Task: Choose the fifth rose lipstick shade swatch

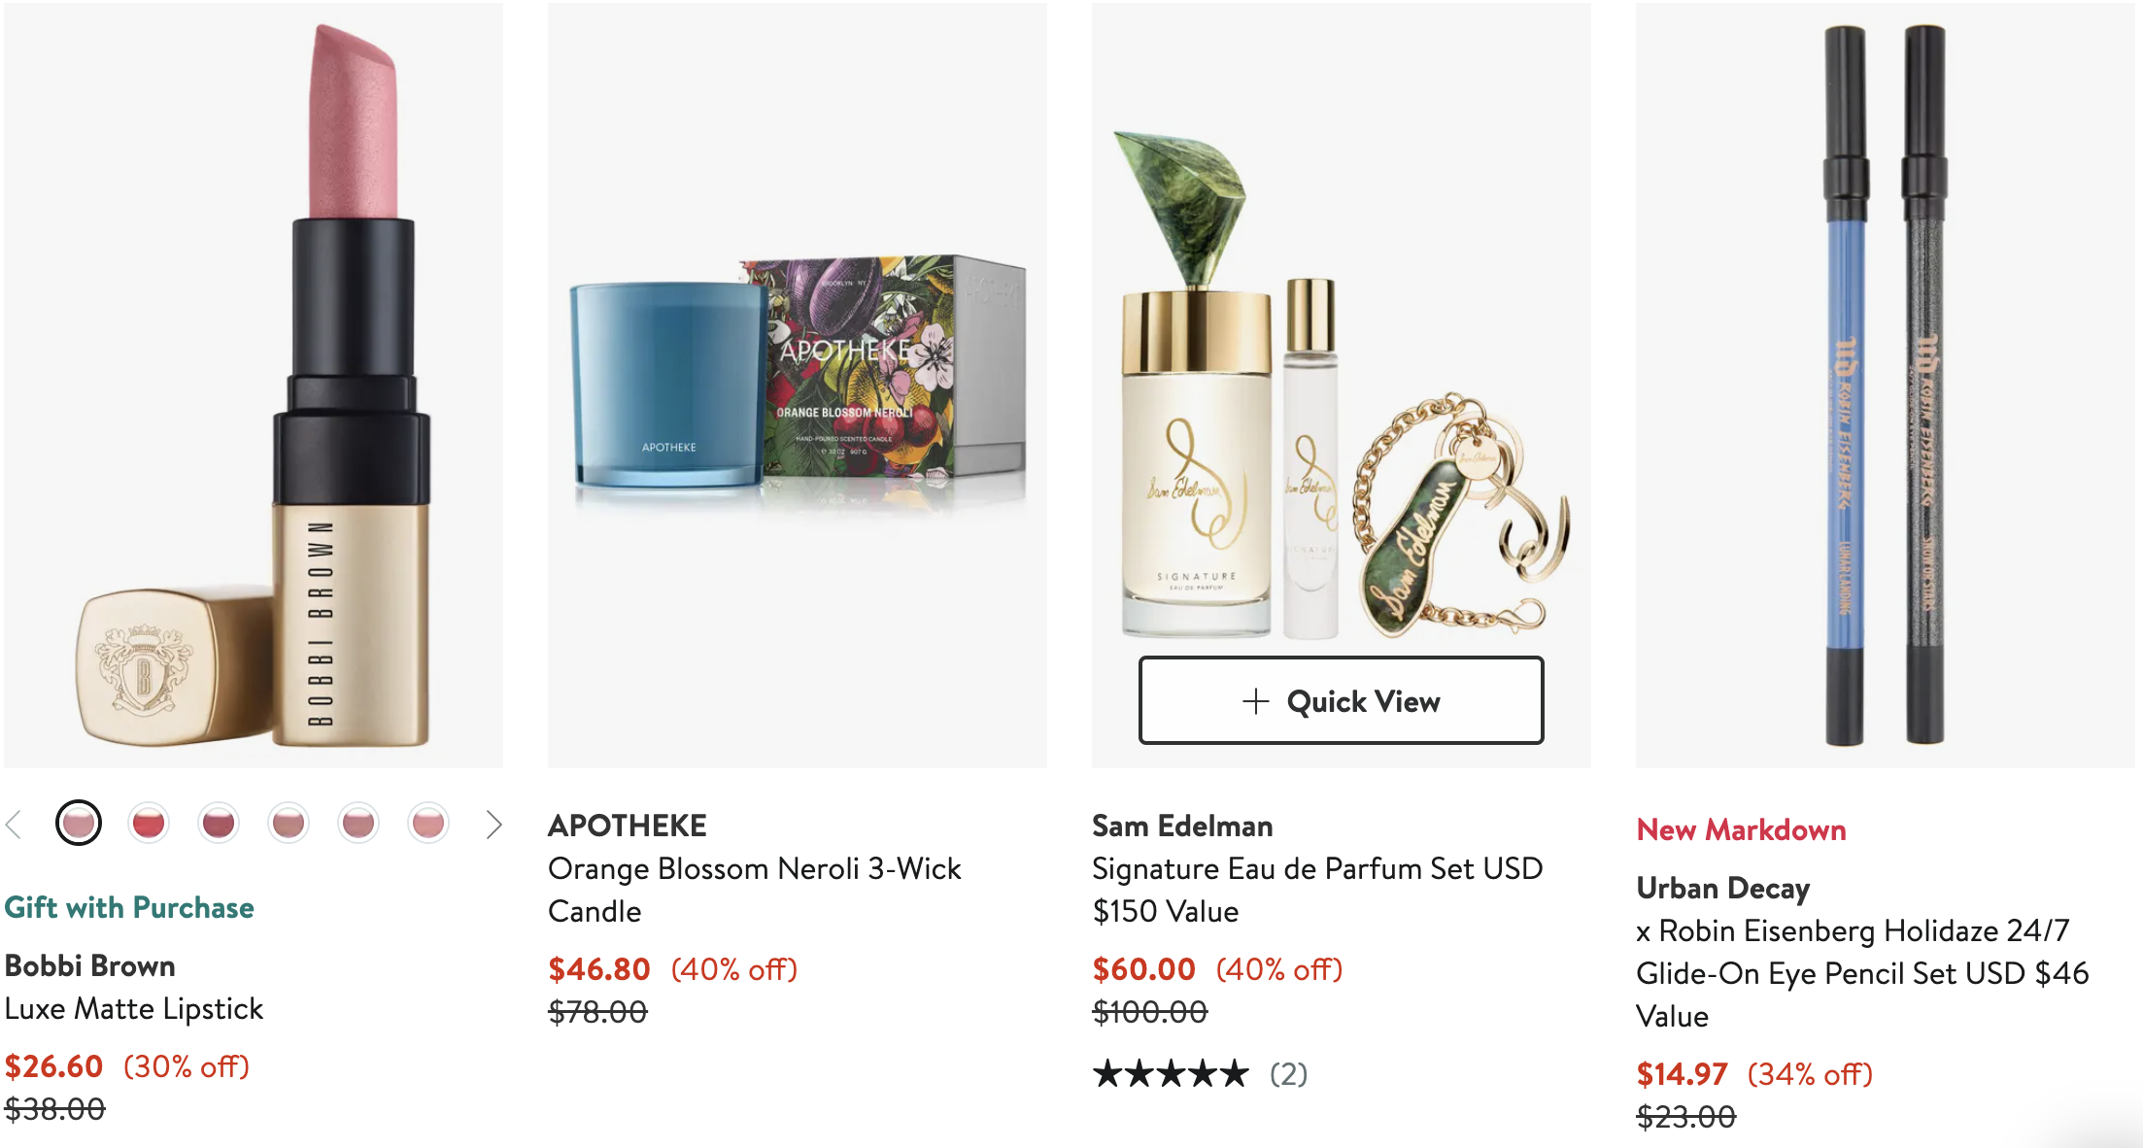Action: click(x=358, y=824)
